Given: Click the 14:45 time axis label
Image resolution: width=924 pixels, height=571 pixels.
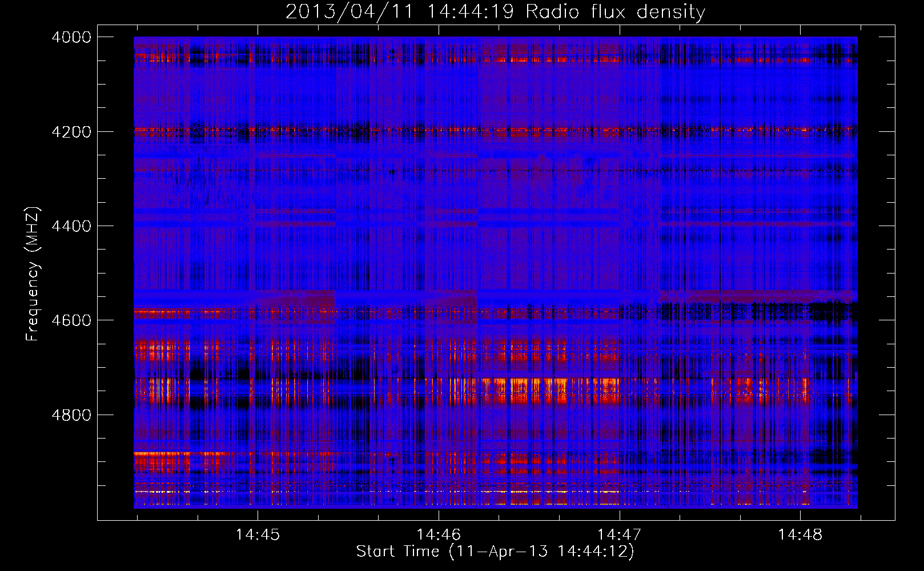Looking at the screenshot, I should tap(258, 534).
